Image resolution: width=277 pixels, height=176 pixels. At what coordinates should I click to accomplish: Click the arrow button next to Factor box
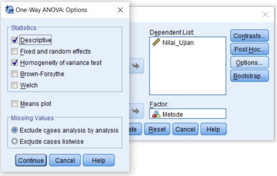pyautogui.click(x=136, y=111)
